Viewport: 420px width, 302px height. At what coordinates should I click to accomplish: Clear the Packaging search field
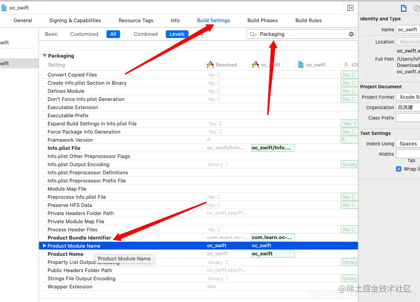(351, 34)
